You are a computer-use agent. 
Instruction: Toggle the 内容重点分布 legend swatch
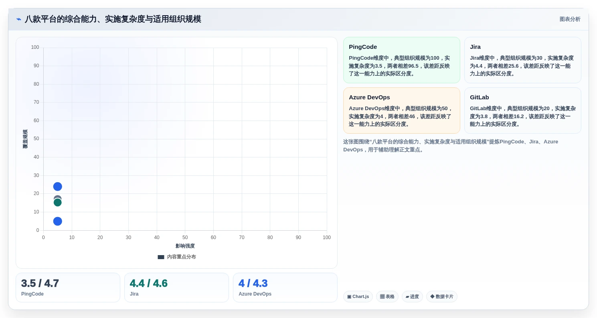pos(161,257)
